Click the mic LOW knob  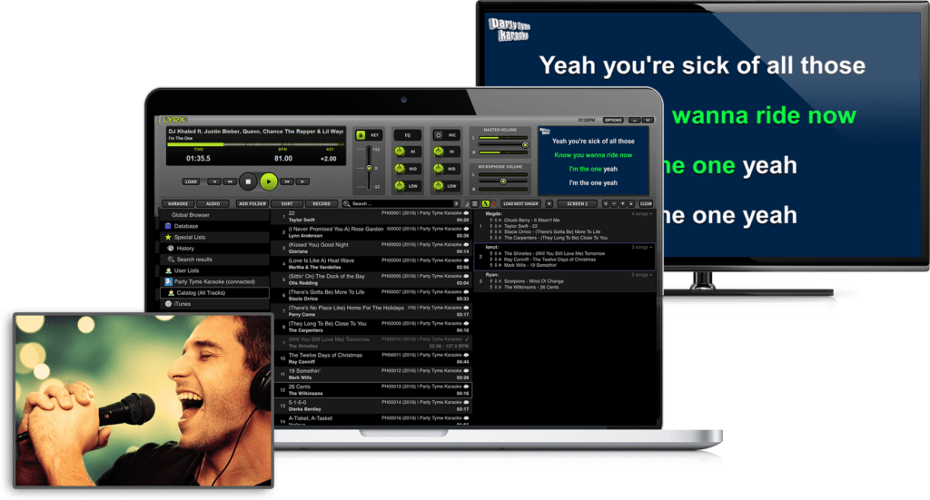(x=440, y=186)
